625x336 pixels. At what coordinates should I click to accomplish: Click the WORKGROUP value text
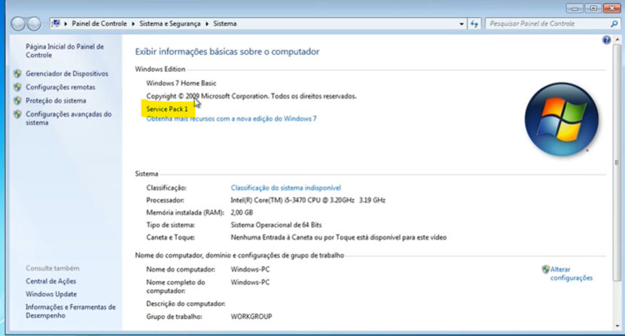click(251, 316)
